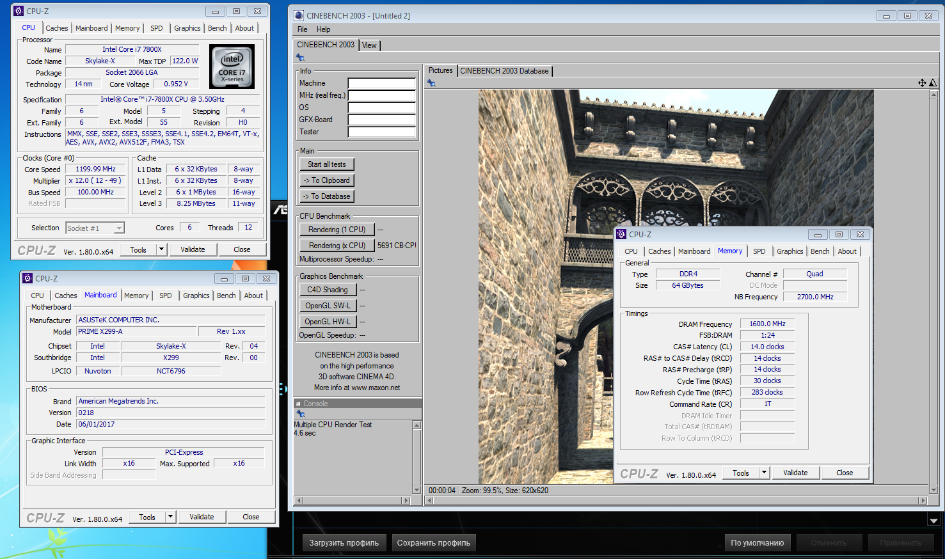The width and height of the screenshot is (945, 559).
Task: Click Validate in the CPU-Z Memory window
Action: click(x=796, y=473)
